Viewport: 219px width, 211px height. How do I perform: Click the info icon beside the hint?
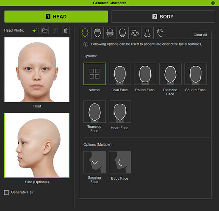86,44
